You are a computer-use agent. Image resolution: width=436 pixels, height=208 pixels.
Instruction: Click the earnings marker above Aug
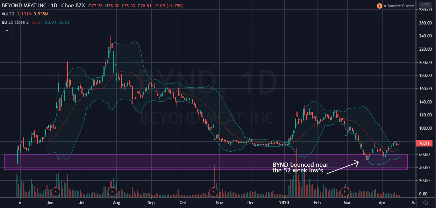tap(113, 191)
